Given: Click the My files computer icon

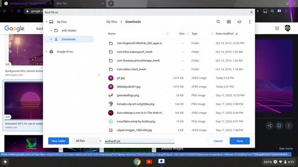Looking at the screenshot, I should [x=51, y=22].
